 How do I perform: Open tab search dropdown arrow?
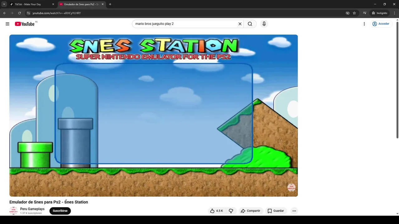4,4
